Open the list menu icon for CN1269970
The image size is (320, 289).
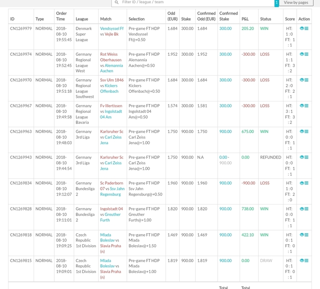point(306,80)
